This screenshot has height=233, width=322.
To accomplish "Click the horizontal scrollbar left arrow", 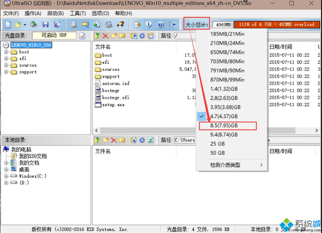I will pos(97,130).
